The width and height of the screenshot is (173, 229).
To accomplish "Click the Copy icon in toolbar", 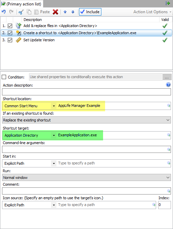I will (x=29, y=12).
